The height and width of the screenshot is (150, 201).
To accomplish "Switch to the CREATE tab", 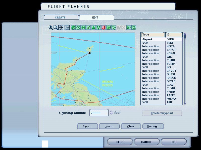I will [x=60, y=17].
